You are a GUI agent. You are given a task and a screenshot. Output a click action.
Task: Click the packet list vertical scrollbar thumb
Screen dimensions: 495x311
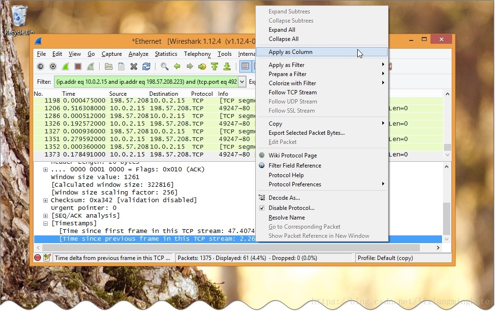[447, 147]
